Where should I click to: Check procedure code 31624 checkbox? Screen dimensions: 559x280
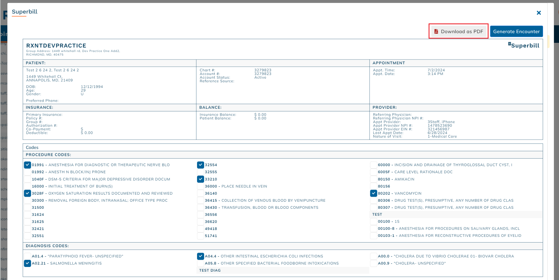(27, 215)
